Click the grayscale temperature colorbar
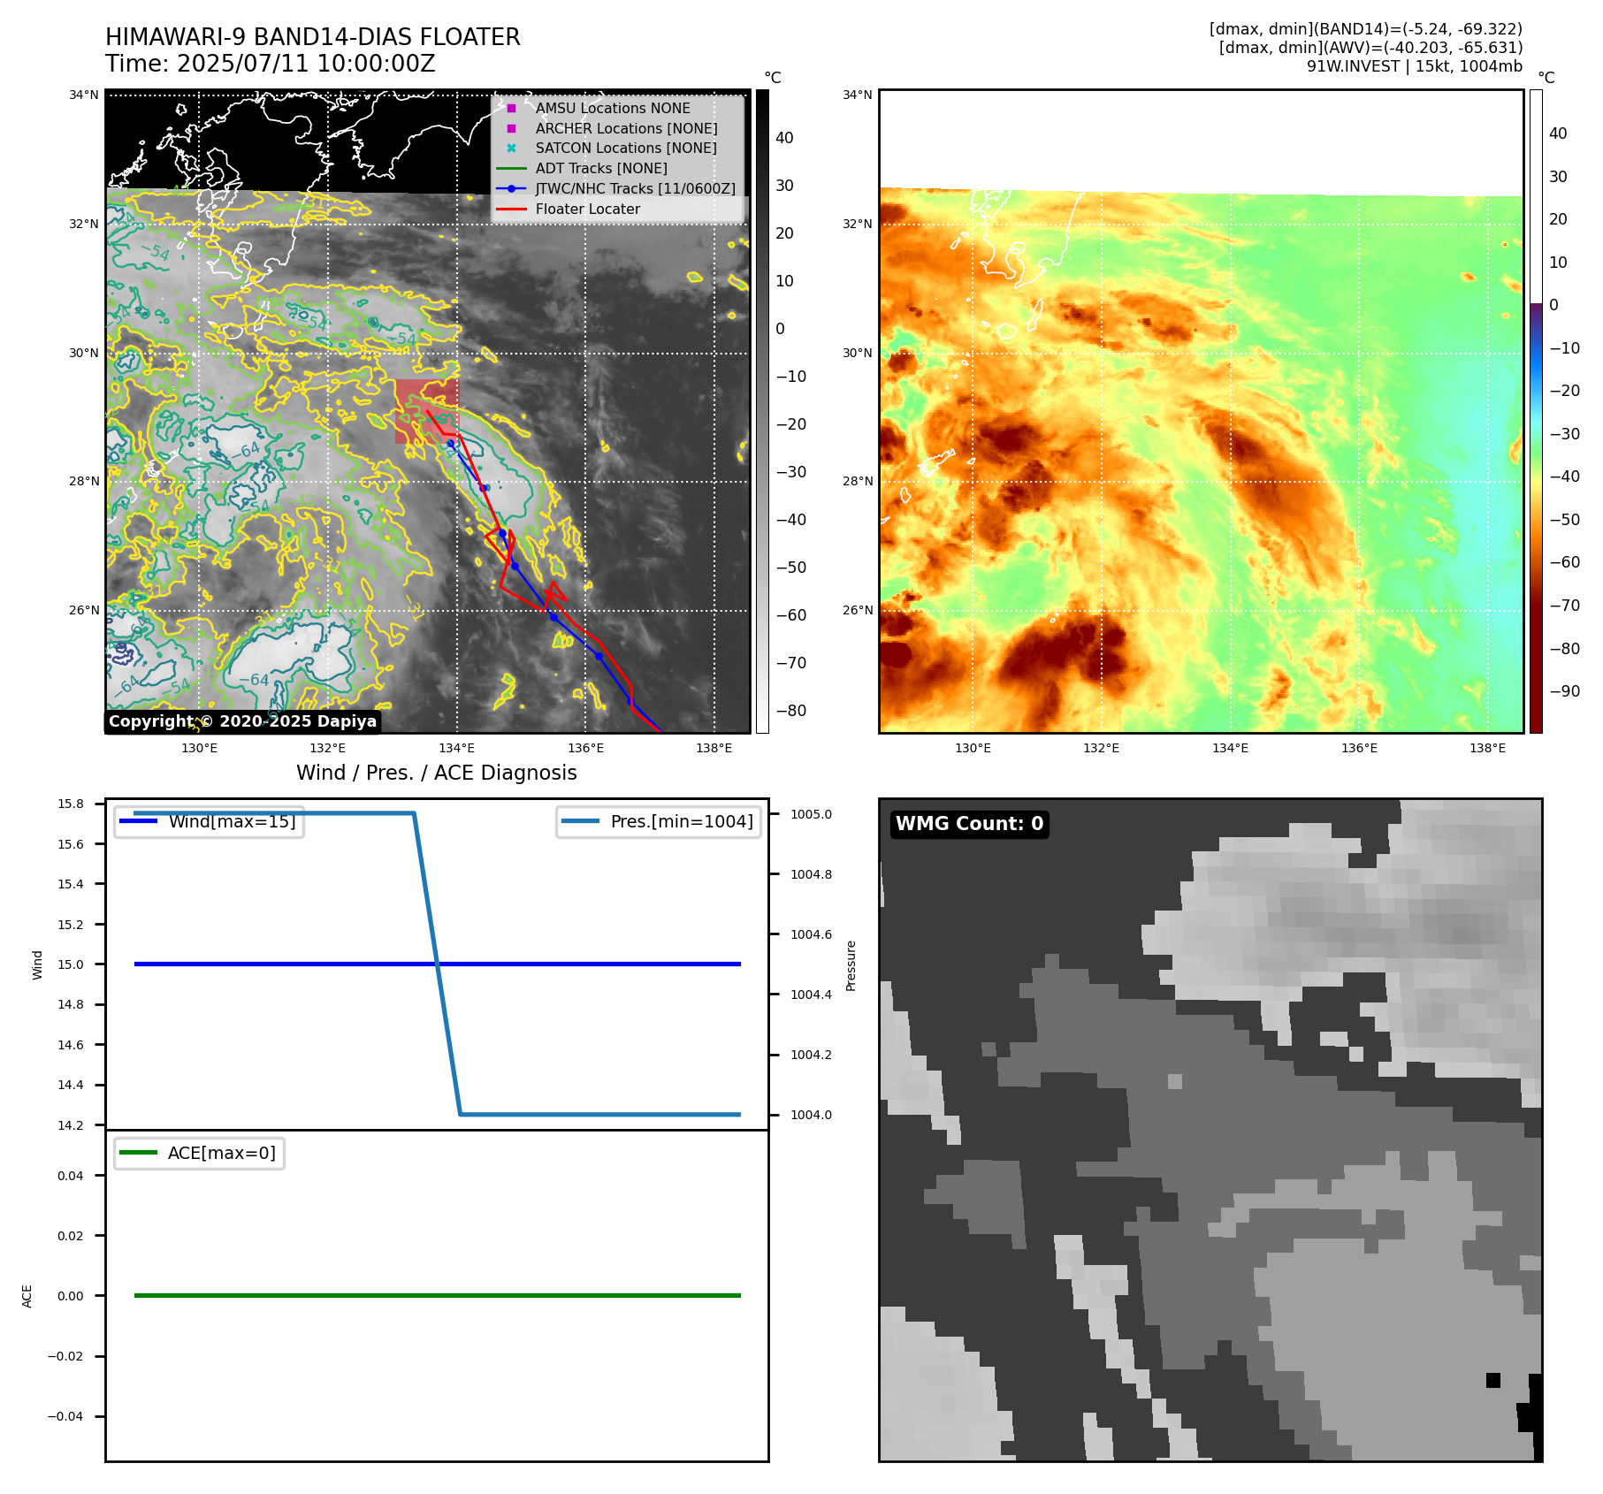1603x1494 pixels. pos(762,411)
